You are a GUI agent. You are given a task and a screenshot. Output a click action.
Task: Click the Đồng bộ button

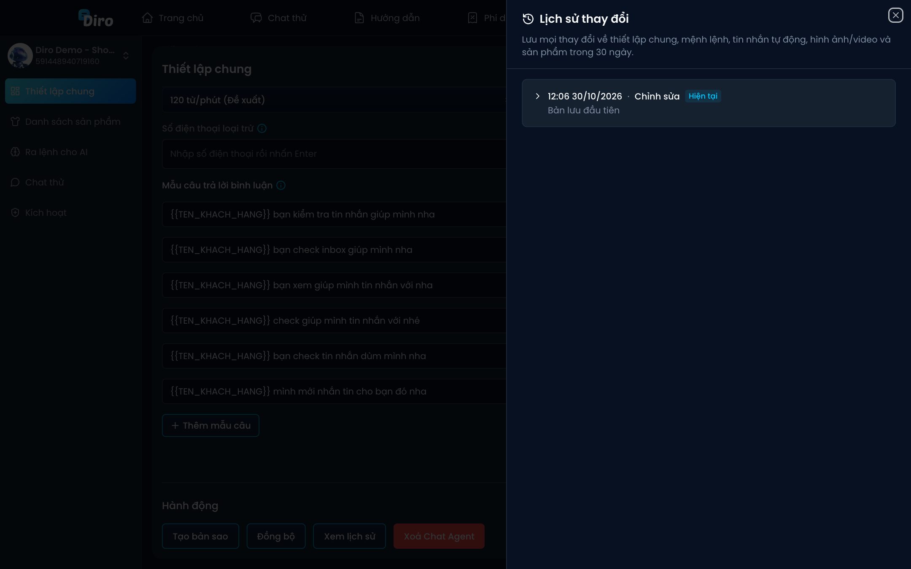[276, 536]
